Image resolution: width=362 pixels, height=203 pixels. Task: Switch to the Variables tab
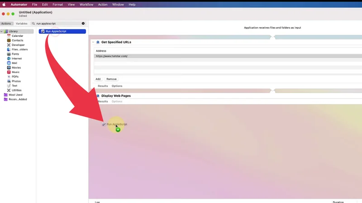click(21, 23)
